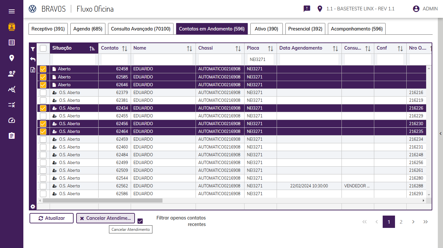
Task: Go to the first page double chevron
Action: tap(365, 222)
